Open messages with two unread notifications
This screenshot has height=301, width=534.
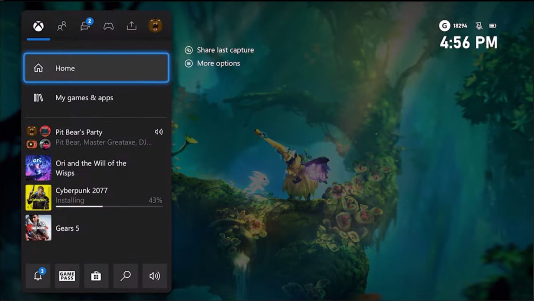tap(85, 26)
